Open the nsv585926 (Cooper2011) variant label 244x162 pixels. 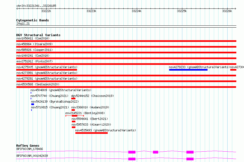tap(35, 50)
